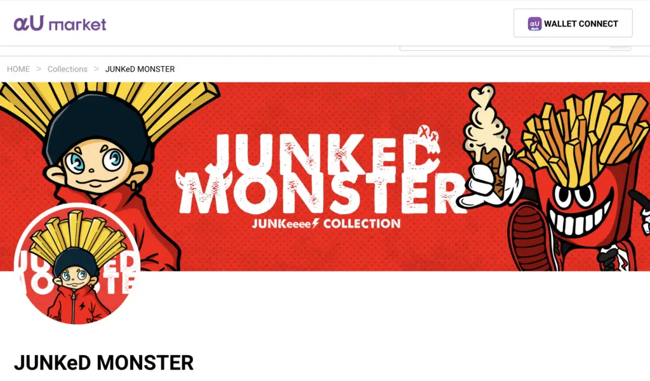The image size is (650, 381).
Task: Click the chevron separator after HOME
Action: (x=39, y=68)
